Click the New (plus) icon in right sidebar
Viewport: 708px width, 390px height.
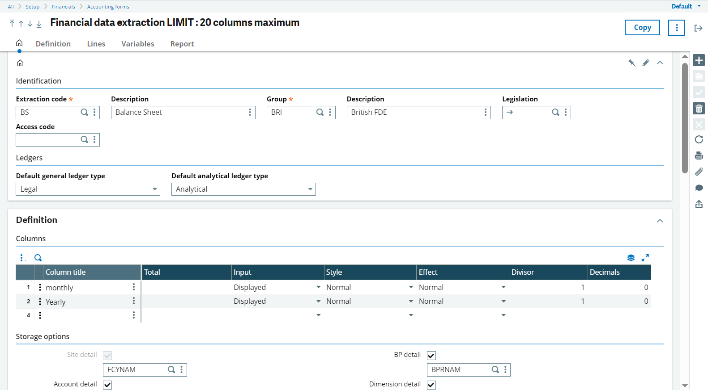pyautogui.click(x=699, y=60)
